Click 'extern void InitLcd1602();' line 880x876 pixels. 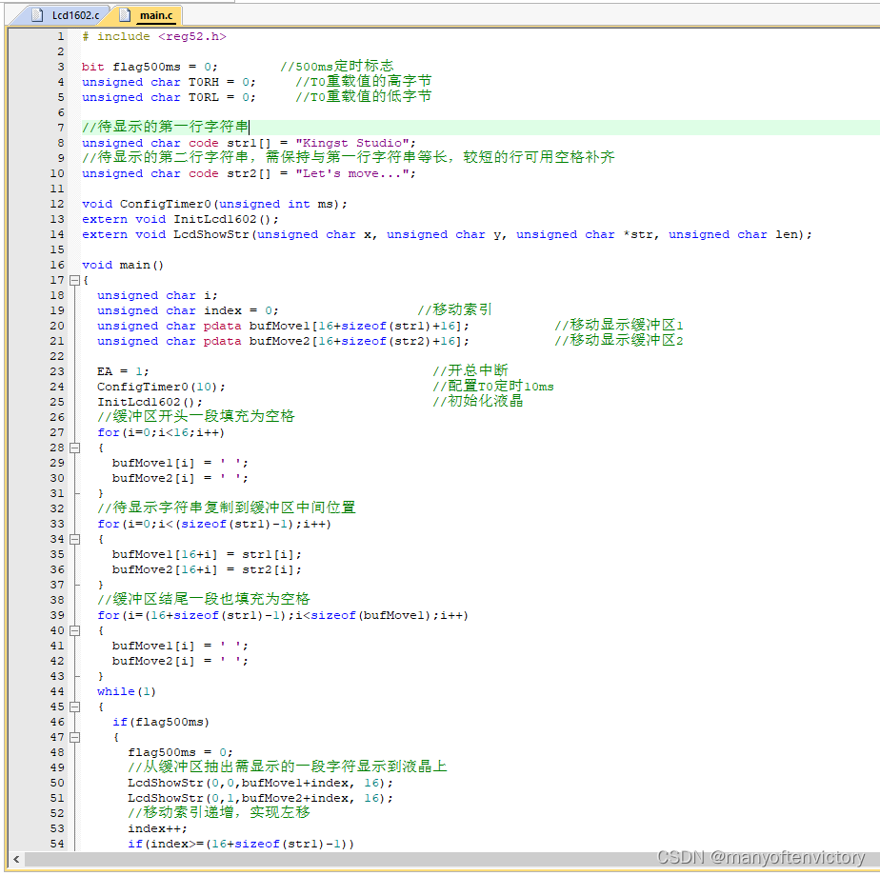point(180,219)
